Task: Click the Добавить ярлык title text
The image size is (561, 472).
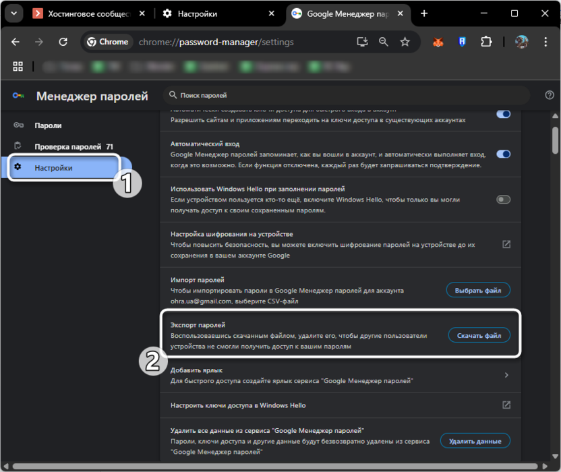Action: [x=196, y=370]
